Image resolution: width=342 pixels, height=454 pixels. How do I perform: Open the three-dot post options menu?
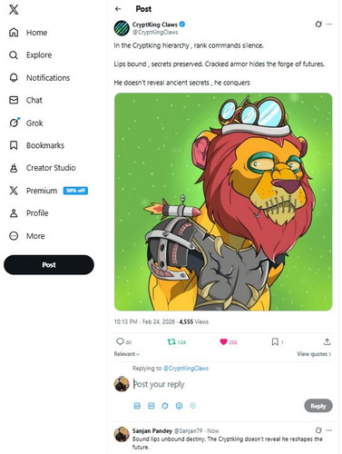329,24
